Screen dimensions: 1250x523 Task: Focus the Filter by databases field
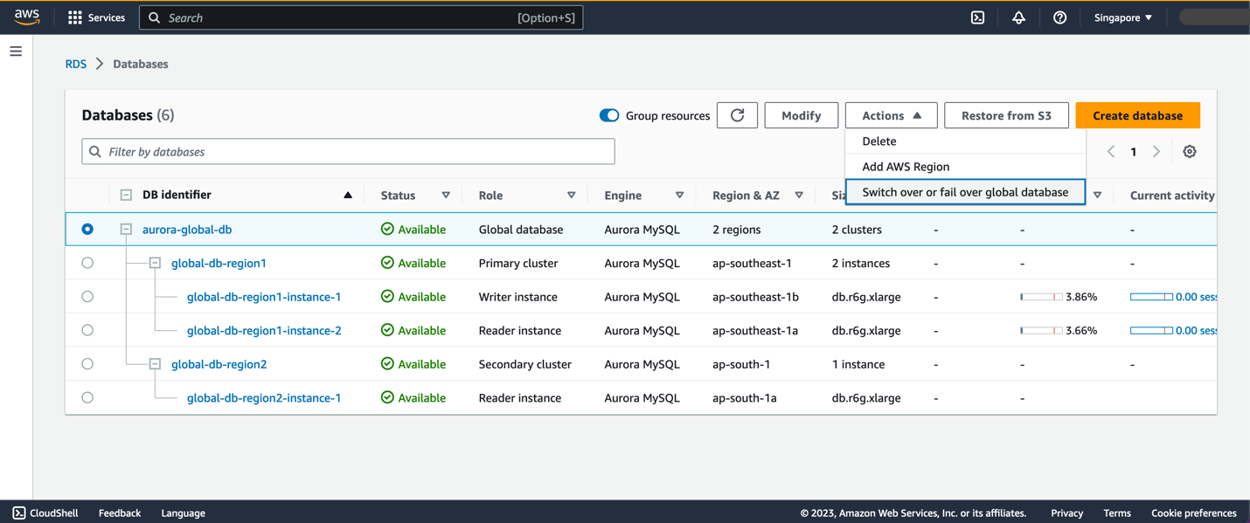pos(348,152)
